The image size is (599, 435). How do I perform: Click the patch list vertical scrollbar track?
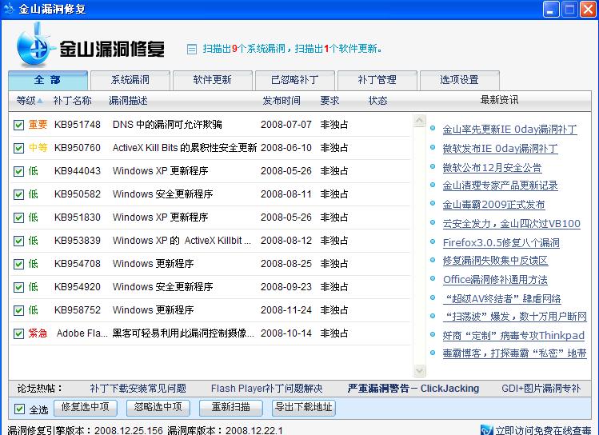[x=419, y=240]
